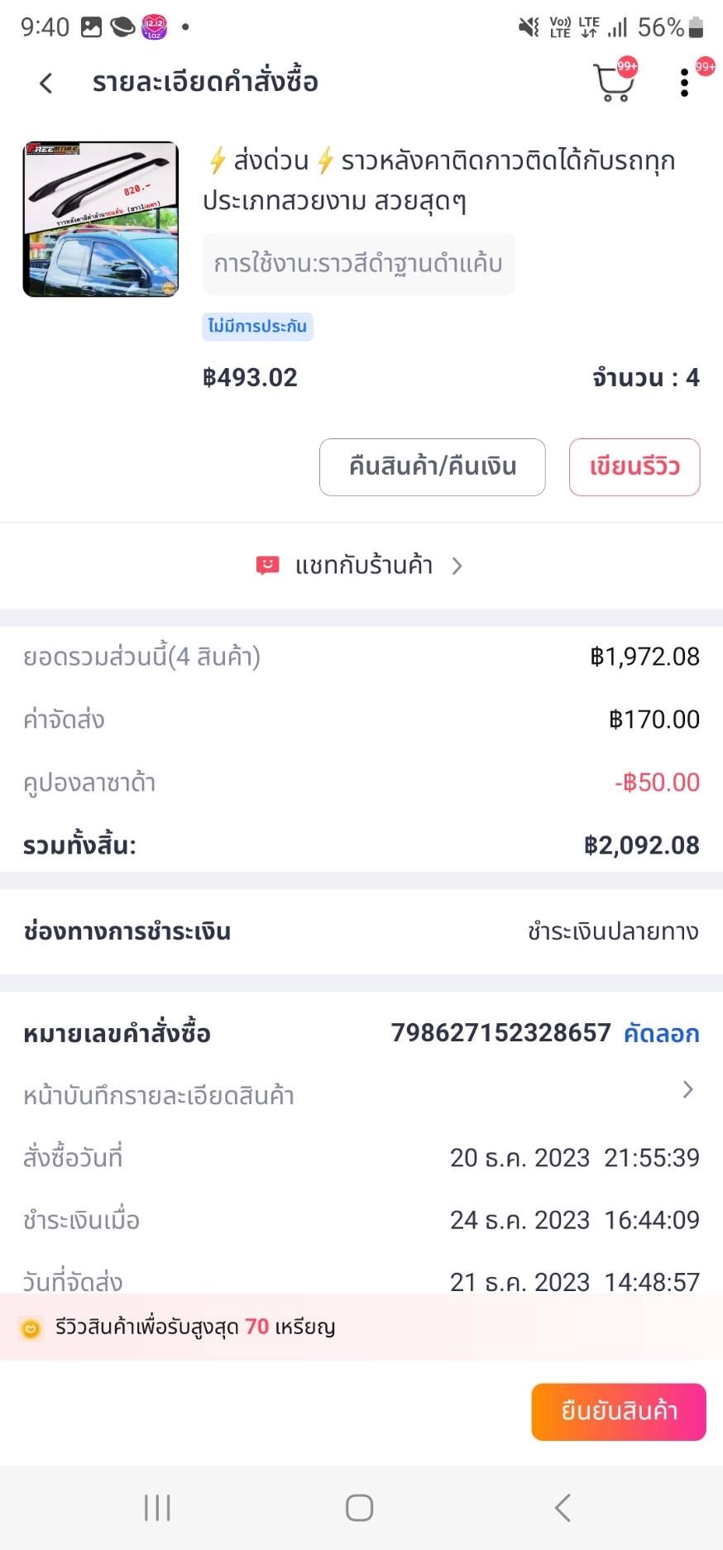Open the product title link
This screenshot has height=1550, width=723.
[x=438, y=180]
